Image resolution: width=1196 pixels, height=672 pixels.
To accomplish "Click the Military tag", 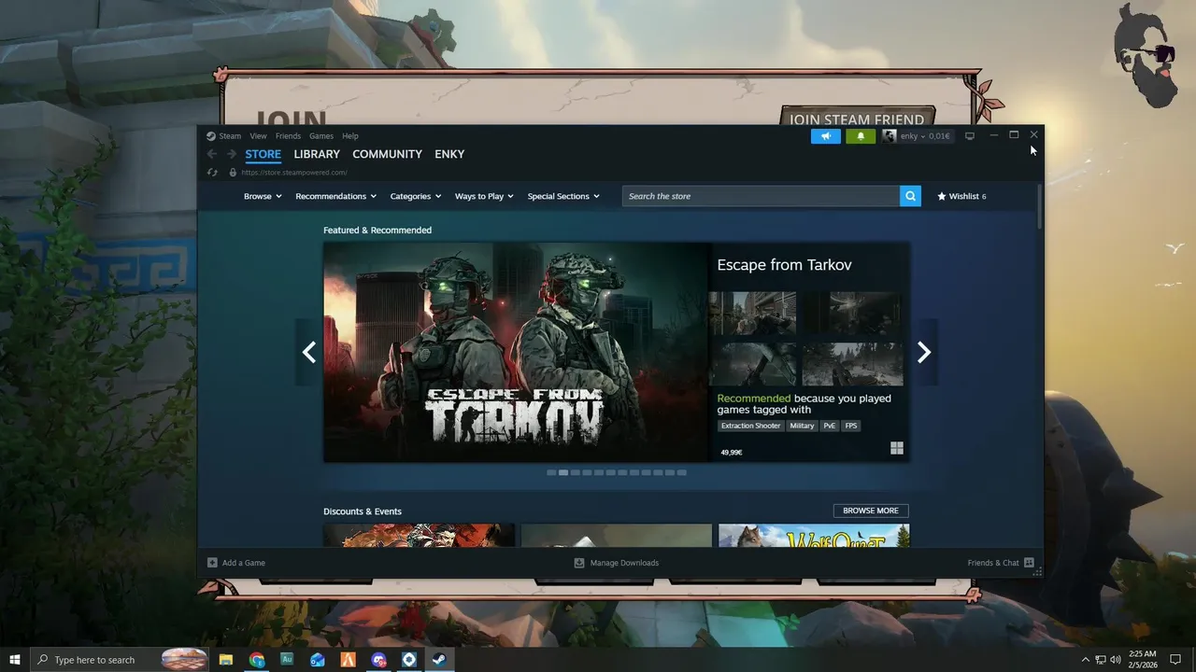I will 802,426.
